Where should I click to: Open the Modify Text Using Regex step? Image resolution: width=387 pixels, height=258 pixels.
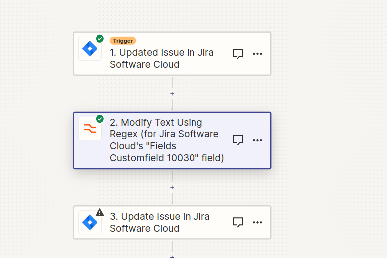tap(167, 140)
